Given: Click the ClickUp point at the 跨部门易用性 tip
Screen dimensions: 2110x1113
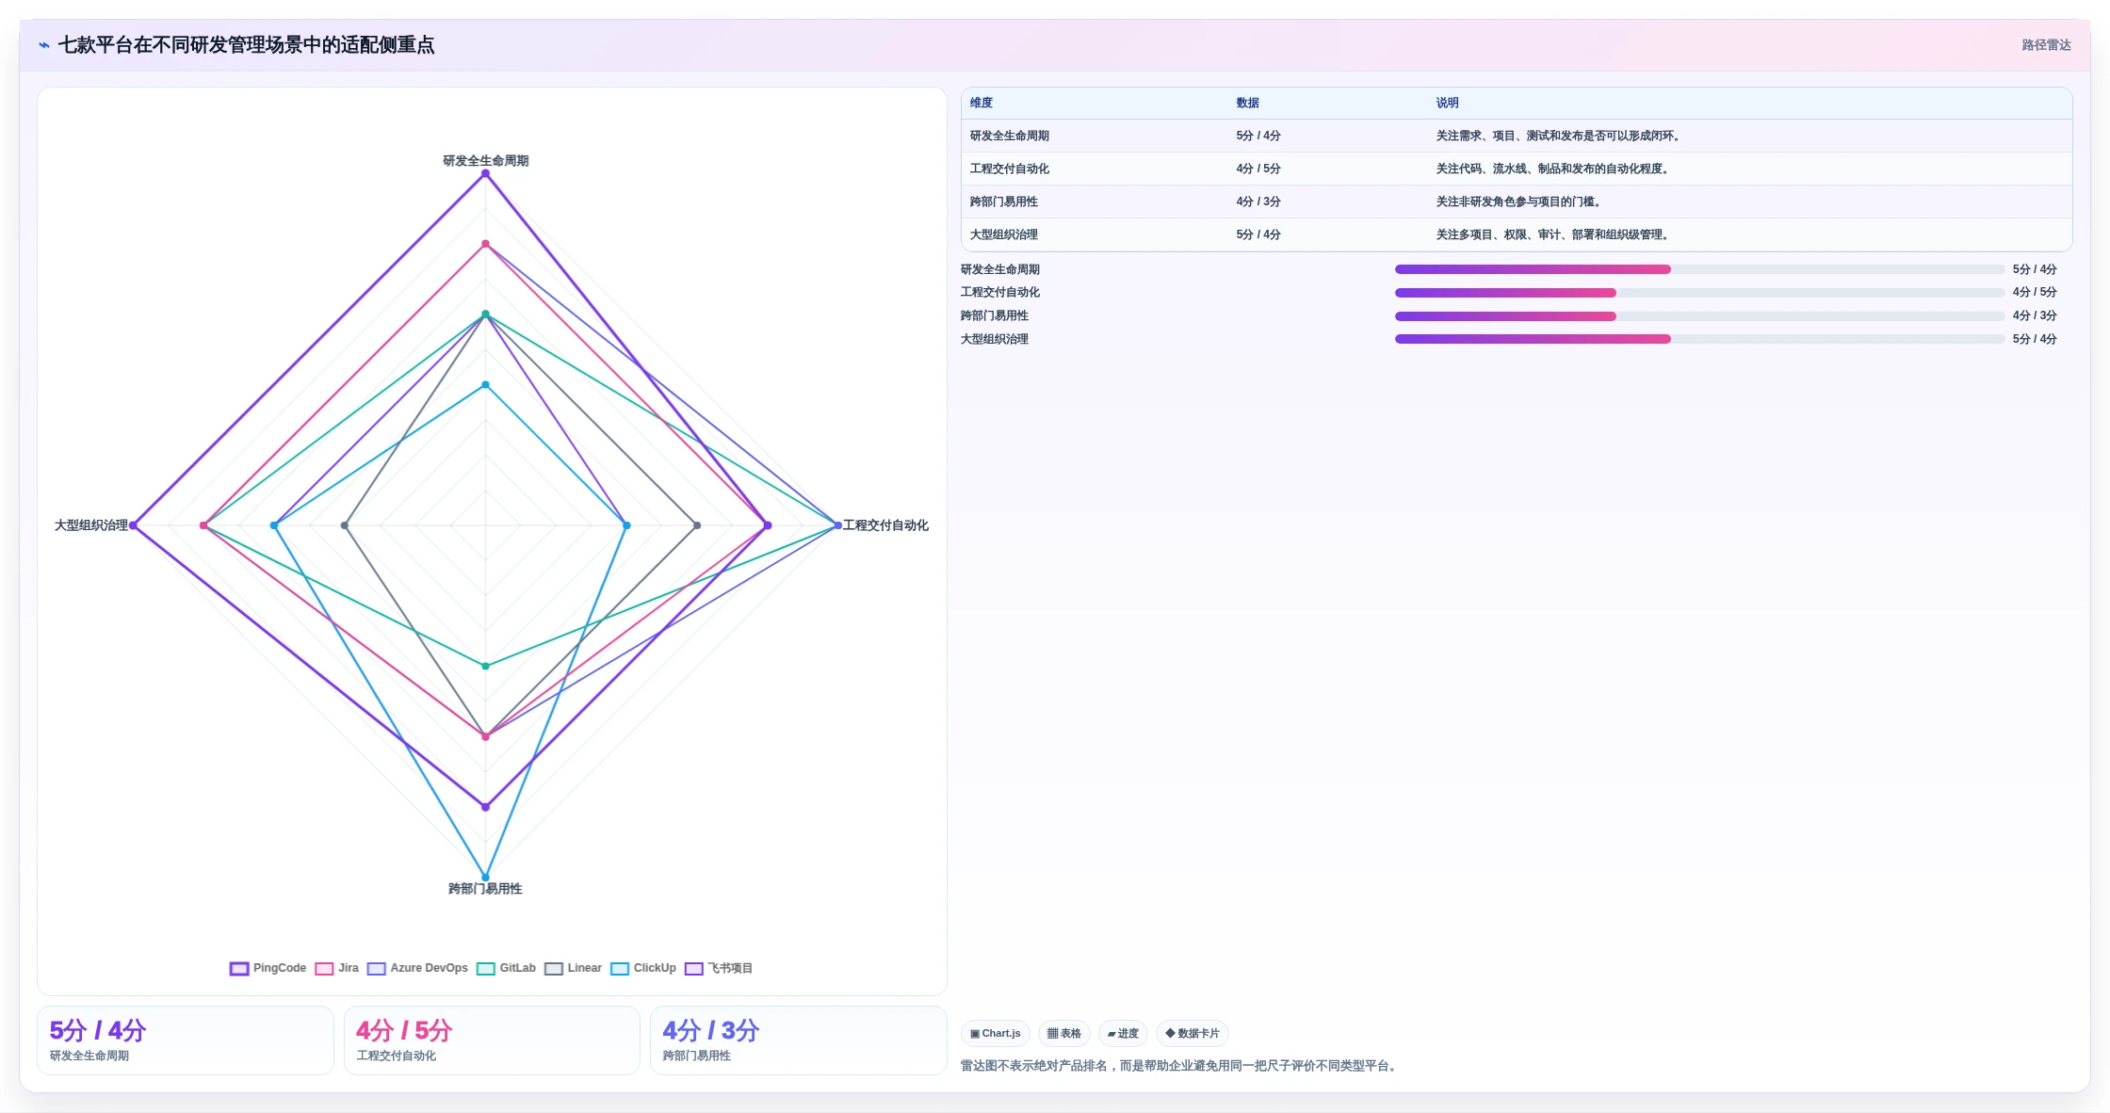Looking at the screenshot, I should (x=486, y=878).
